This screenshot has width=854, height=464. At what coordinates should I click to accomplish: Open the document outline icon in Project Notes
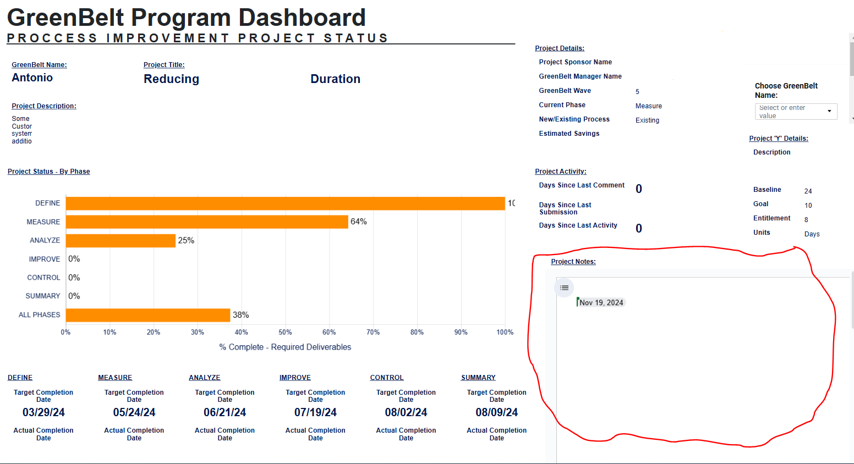pos(564,288)
